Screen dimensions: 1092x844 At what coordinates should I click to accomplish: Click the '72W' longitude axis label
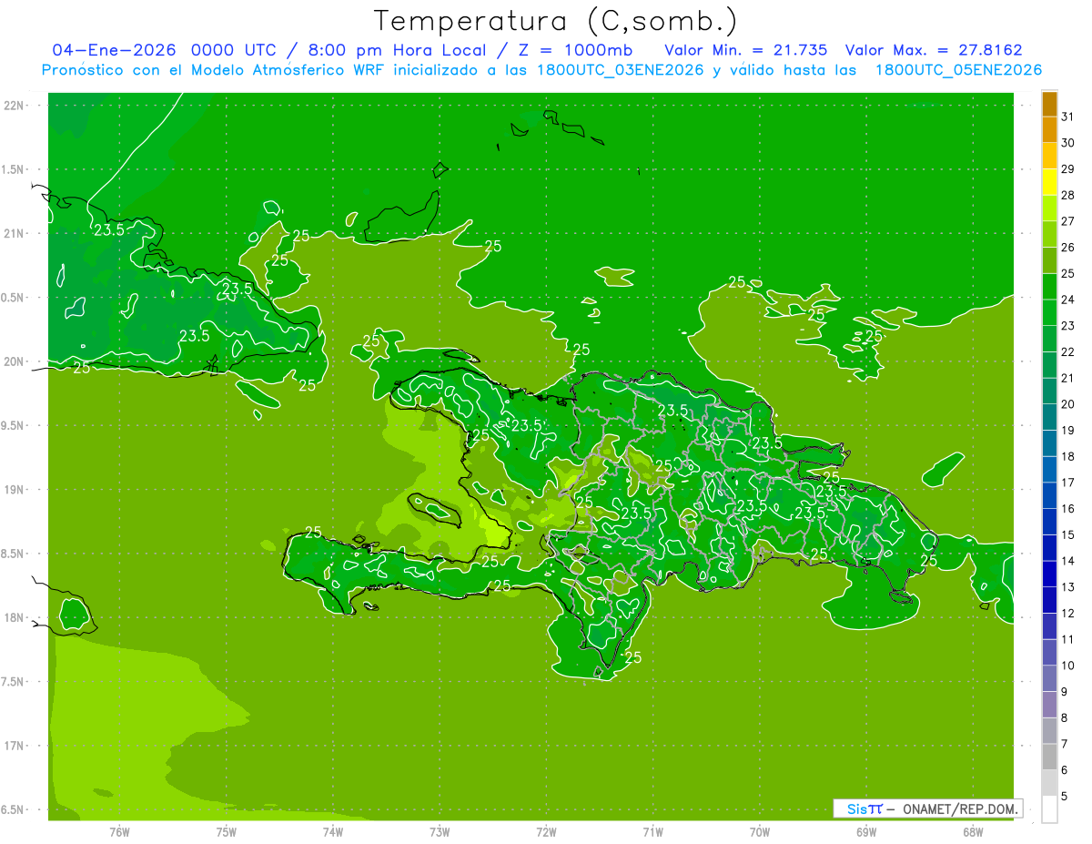[x=546, y=831]
